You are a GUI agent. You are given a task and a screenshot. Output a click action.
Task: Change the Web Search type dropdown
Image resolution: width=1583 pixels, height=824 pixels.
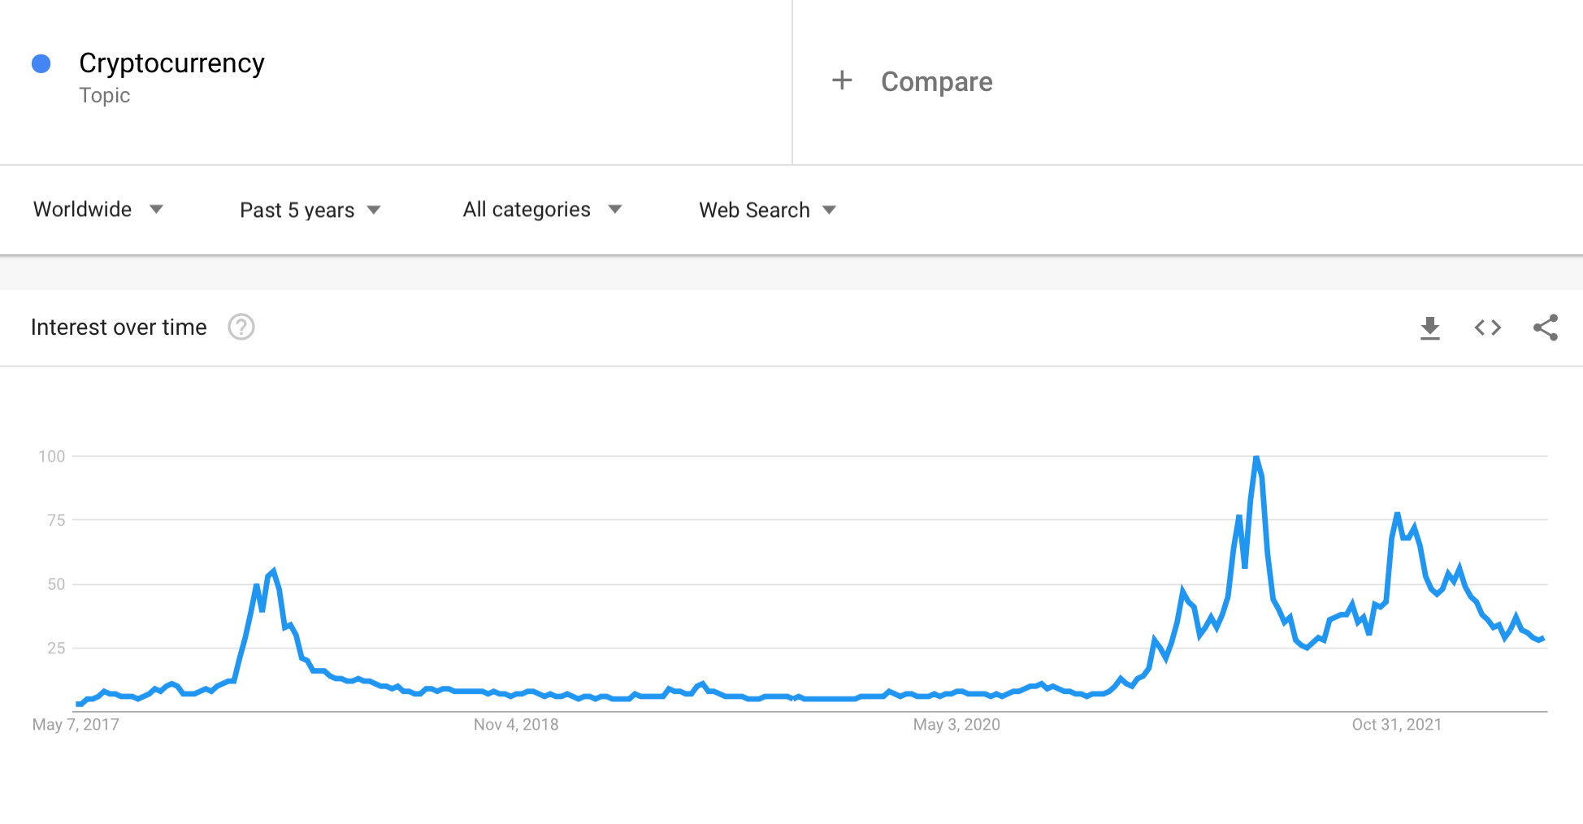[x=767, y=210]
